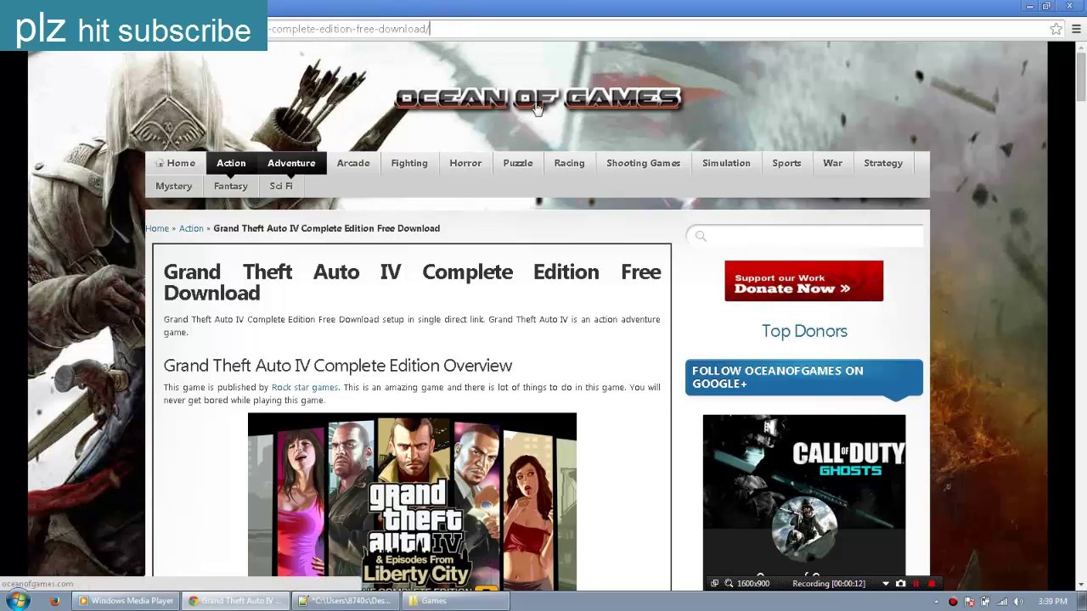Open the Action Center flag icon
1087x611 pixels.
click(969, 602)
